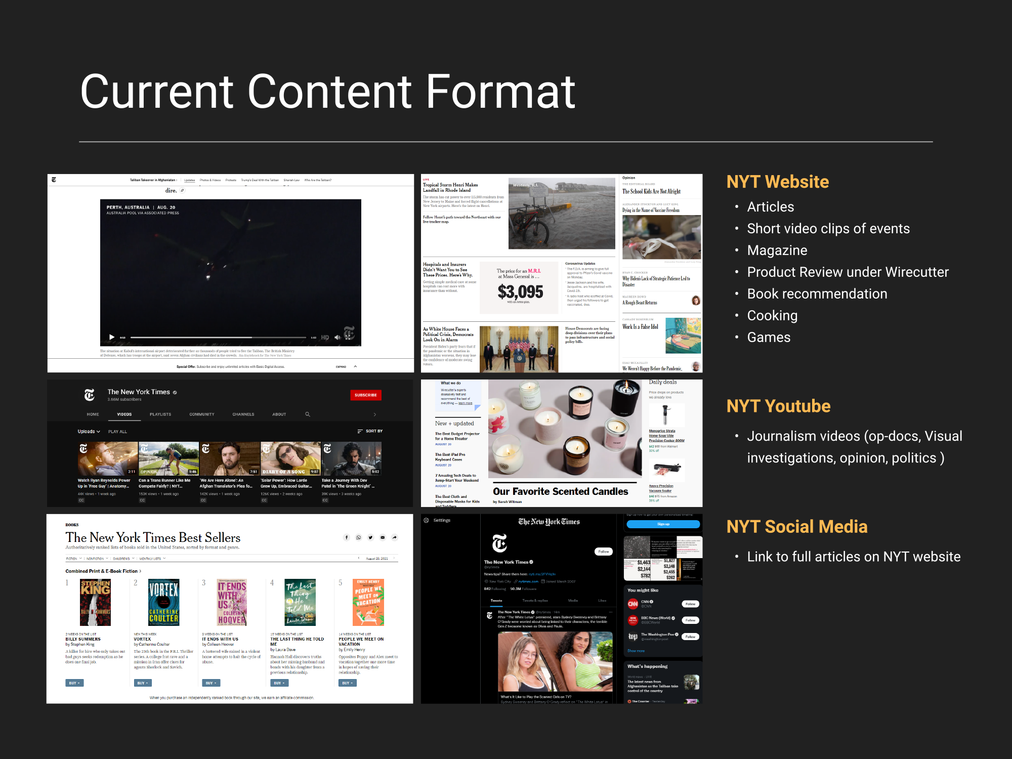Share Best Sellers via WhatsApp icon
This screenshot has width=1012, height=759.
point(359,537)
